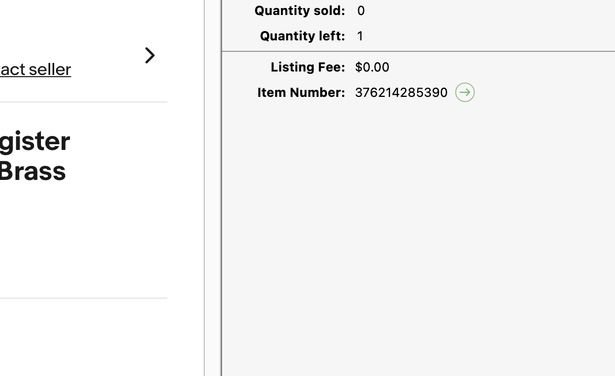The width and height of the screenshot is (615, 376).
Task: Click divider line beneath the listing title
Action: point(84,298)
